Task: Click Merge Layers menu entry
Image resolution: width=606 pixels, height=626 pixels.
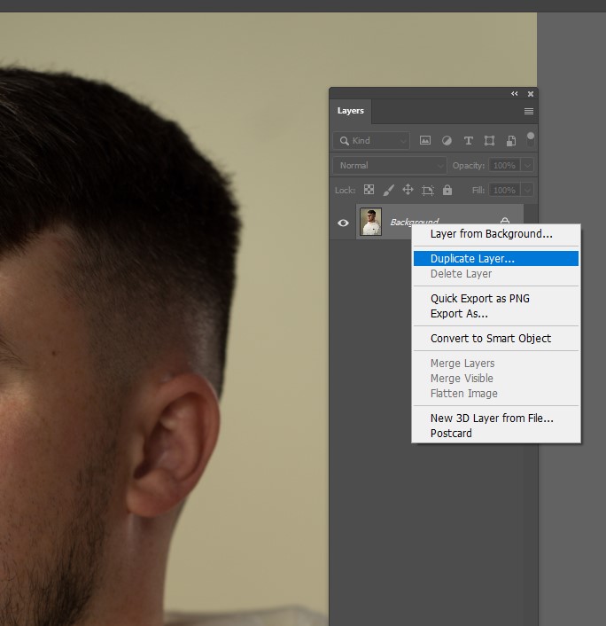Action: click(x=496, y=364)
